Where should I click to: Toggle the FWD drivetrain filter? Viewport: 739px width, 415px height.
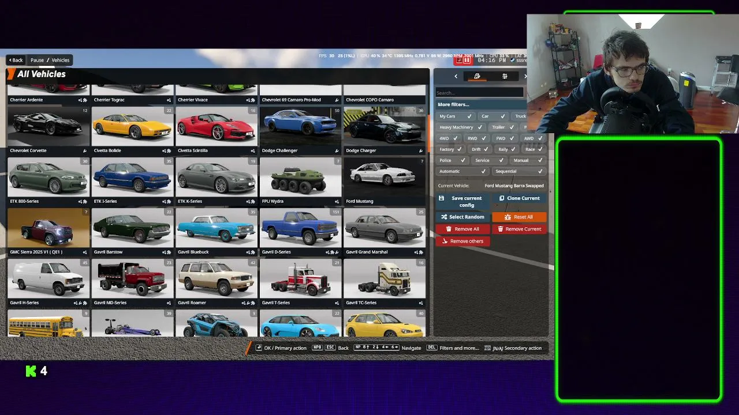[505, 138]
